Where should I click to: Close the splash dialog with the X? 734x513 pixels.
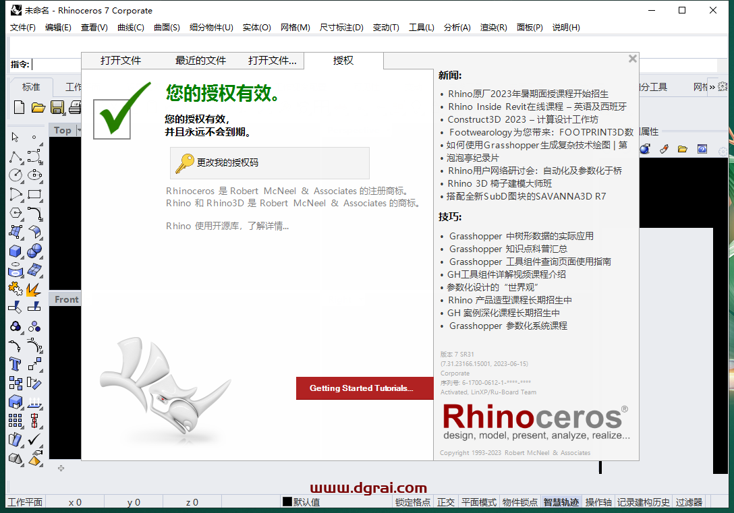(632, 59)
